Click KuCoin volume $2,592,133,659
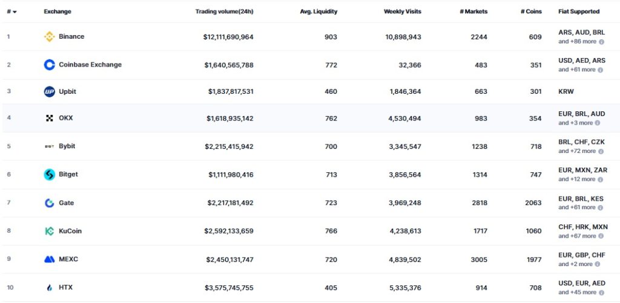 click(x=229, y=231)
